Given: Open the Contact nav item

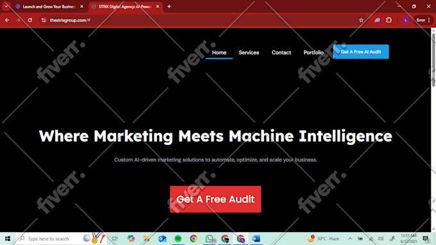Looking at the screenshot, I should pos(281,53).
